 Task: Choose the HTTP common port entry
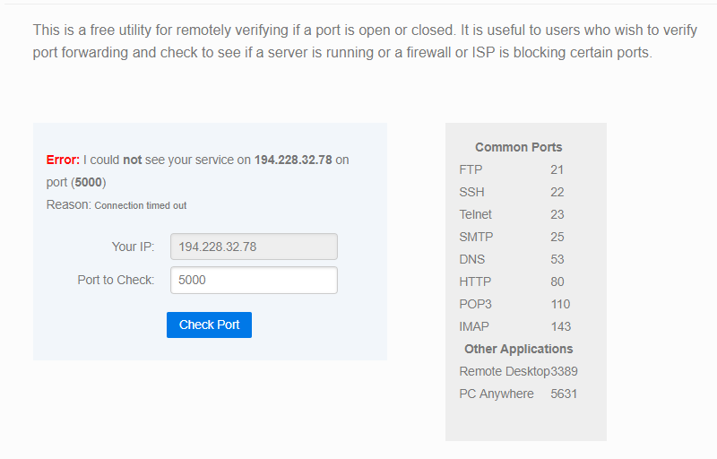[x=475, y=281]
